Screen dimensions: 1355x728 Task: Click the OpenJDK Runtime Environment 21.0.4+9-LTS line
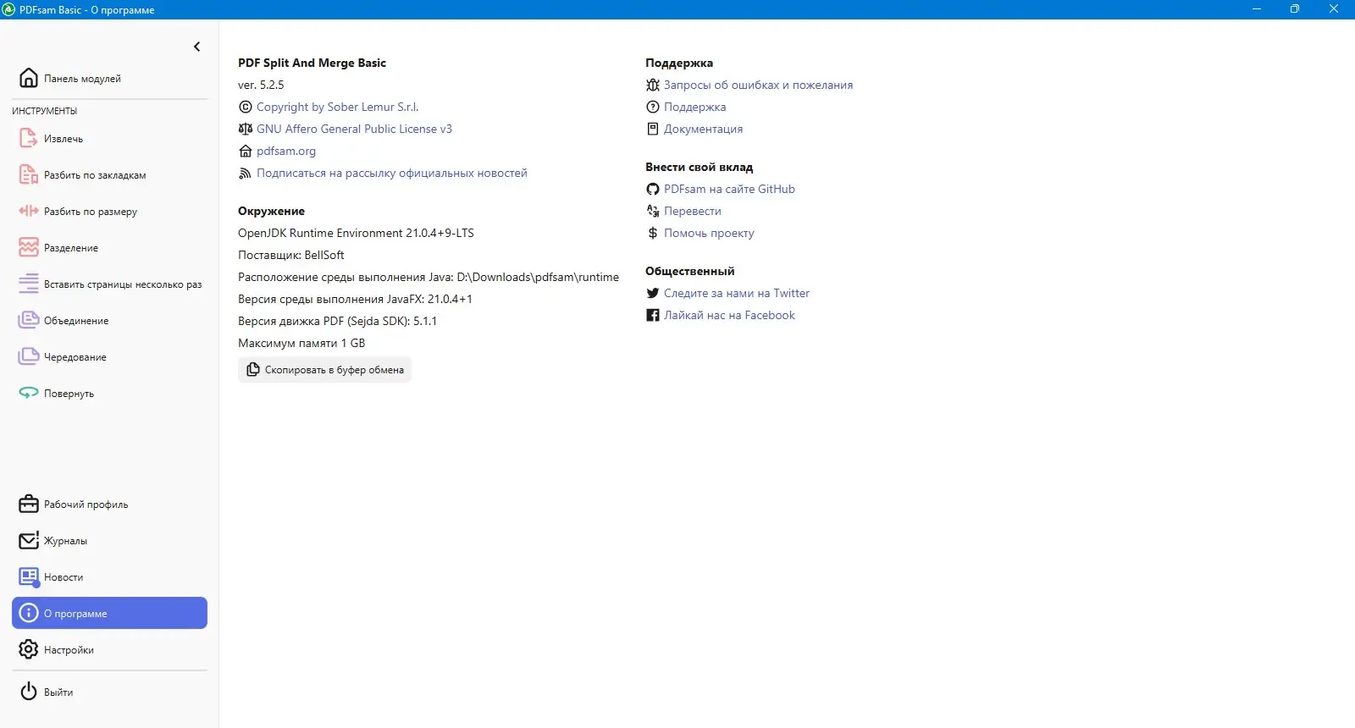click(x=356, y=233)
